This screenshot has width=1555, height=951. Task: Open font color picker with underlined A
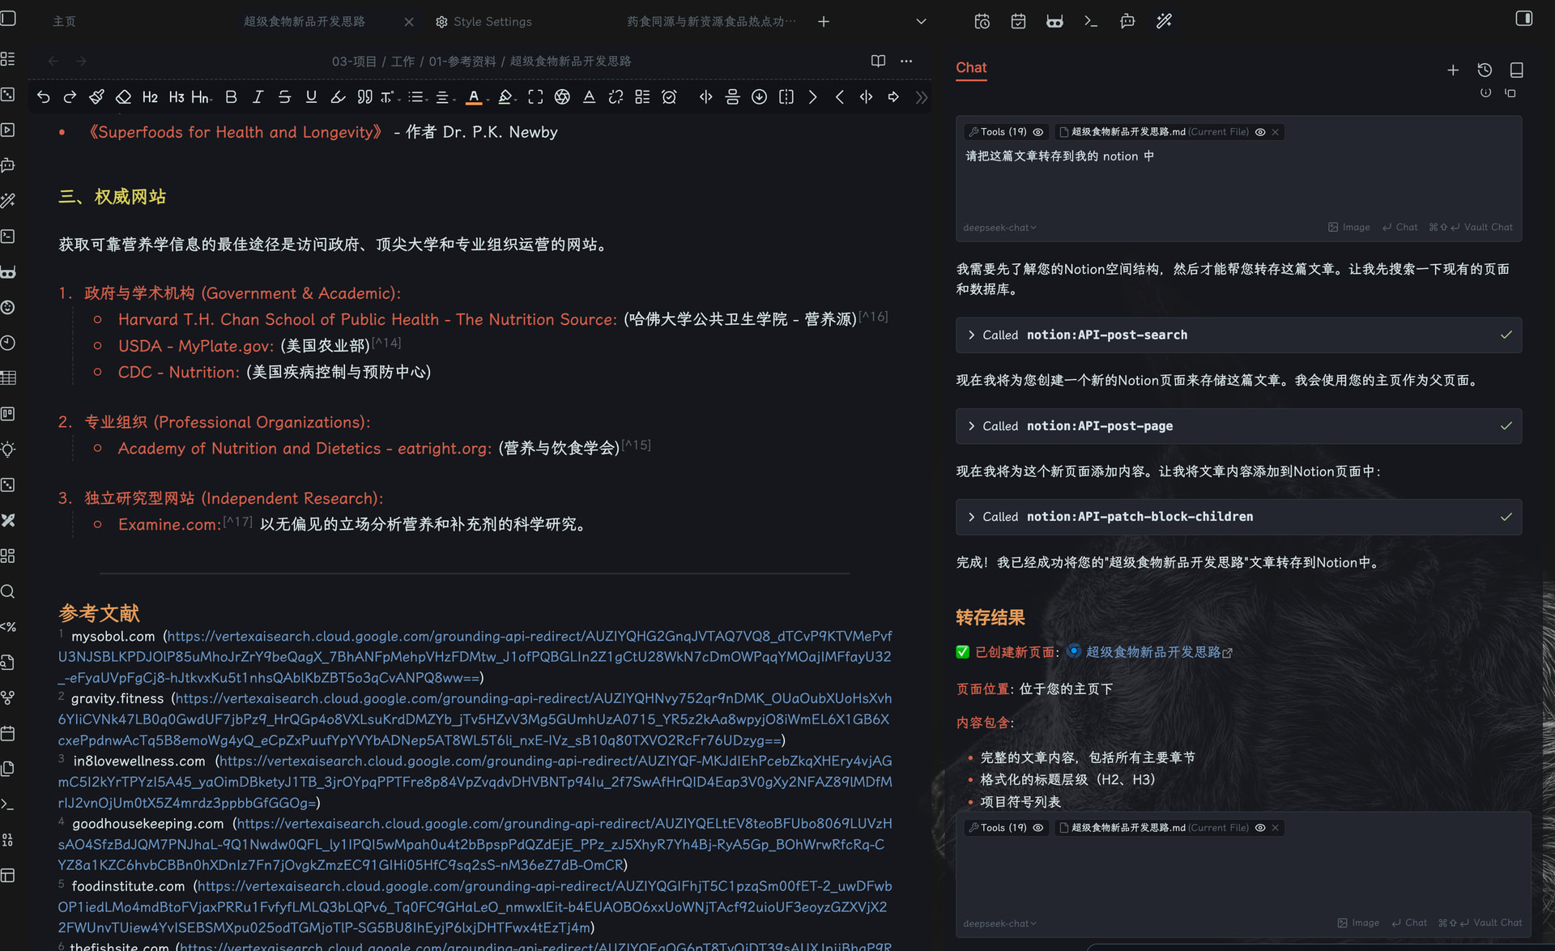pos(474,97)
